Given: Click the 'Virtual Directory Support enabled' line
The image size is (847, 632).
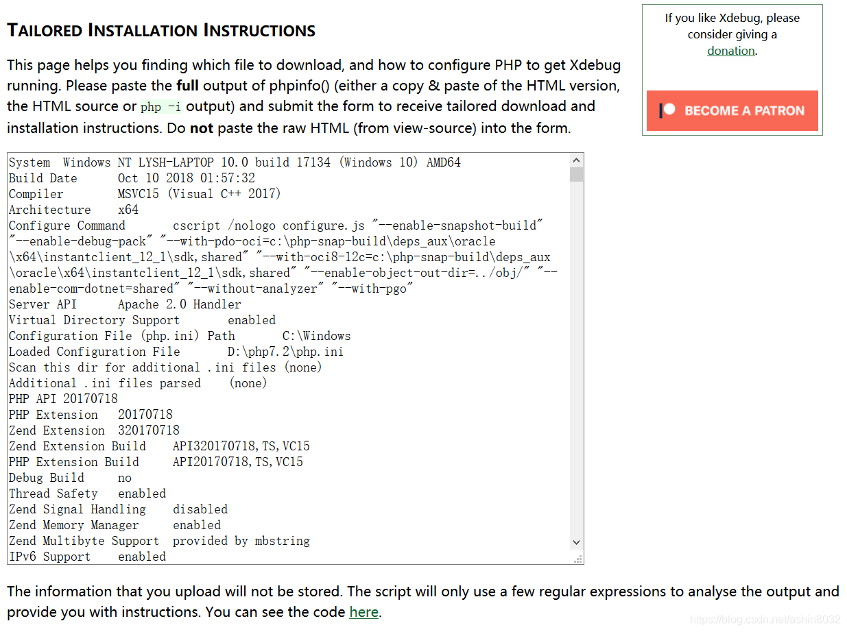Looking at the screenshot, I should tap(142, 320).
